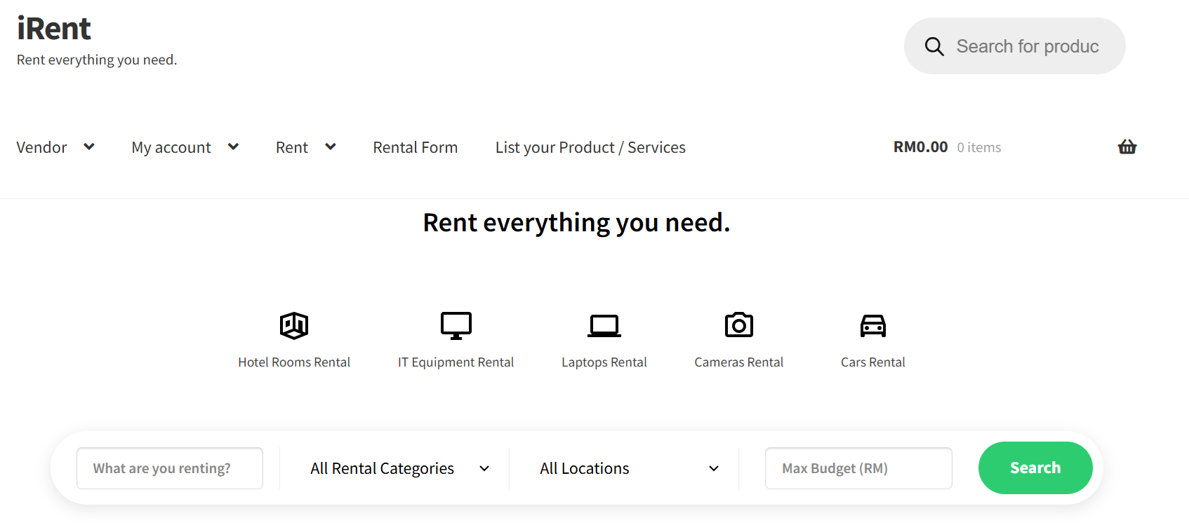Expand the My account submenu arrow
The image size is (1189, 532).
[x=234, y=147]
